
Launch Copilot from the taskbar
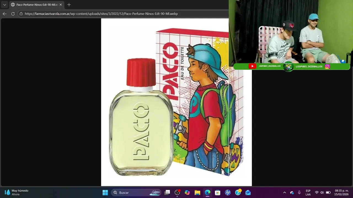187,193
